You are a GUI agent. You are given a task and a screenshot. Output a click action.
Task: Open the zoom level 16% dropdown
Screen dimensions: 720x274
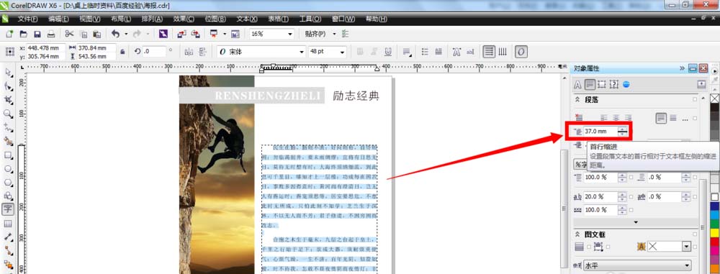click(x=290, y=35)
